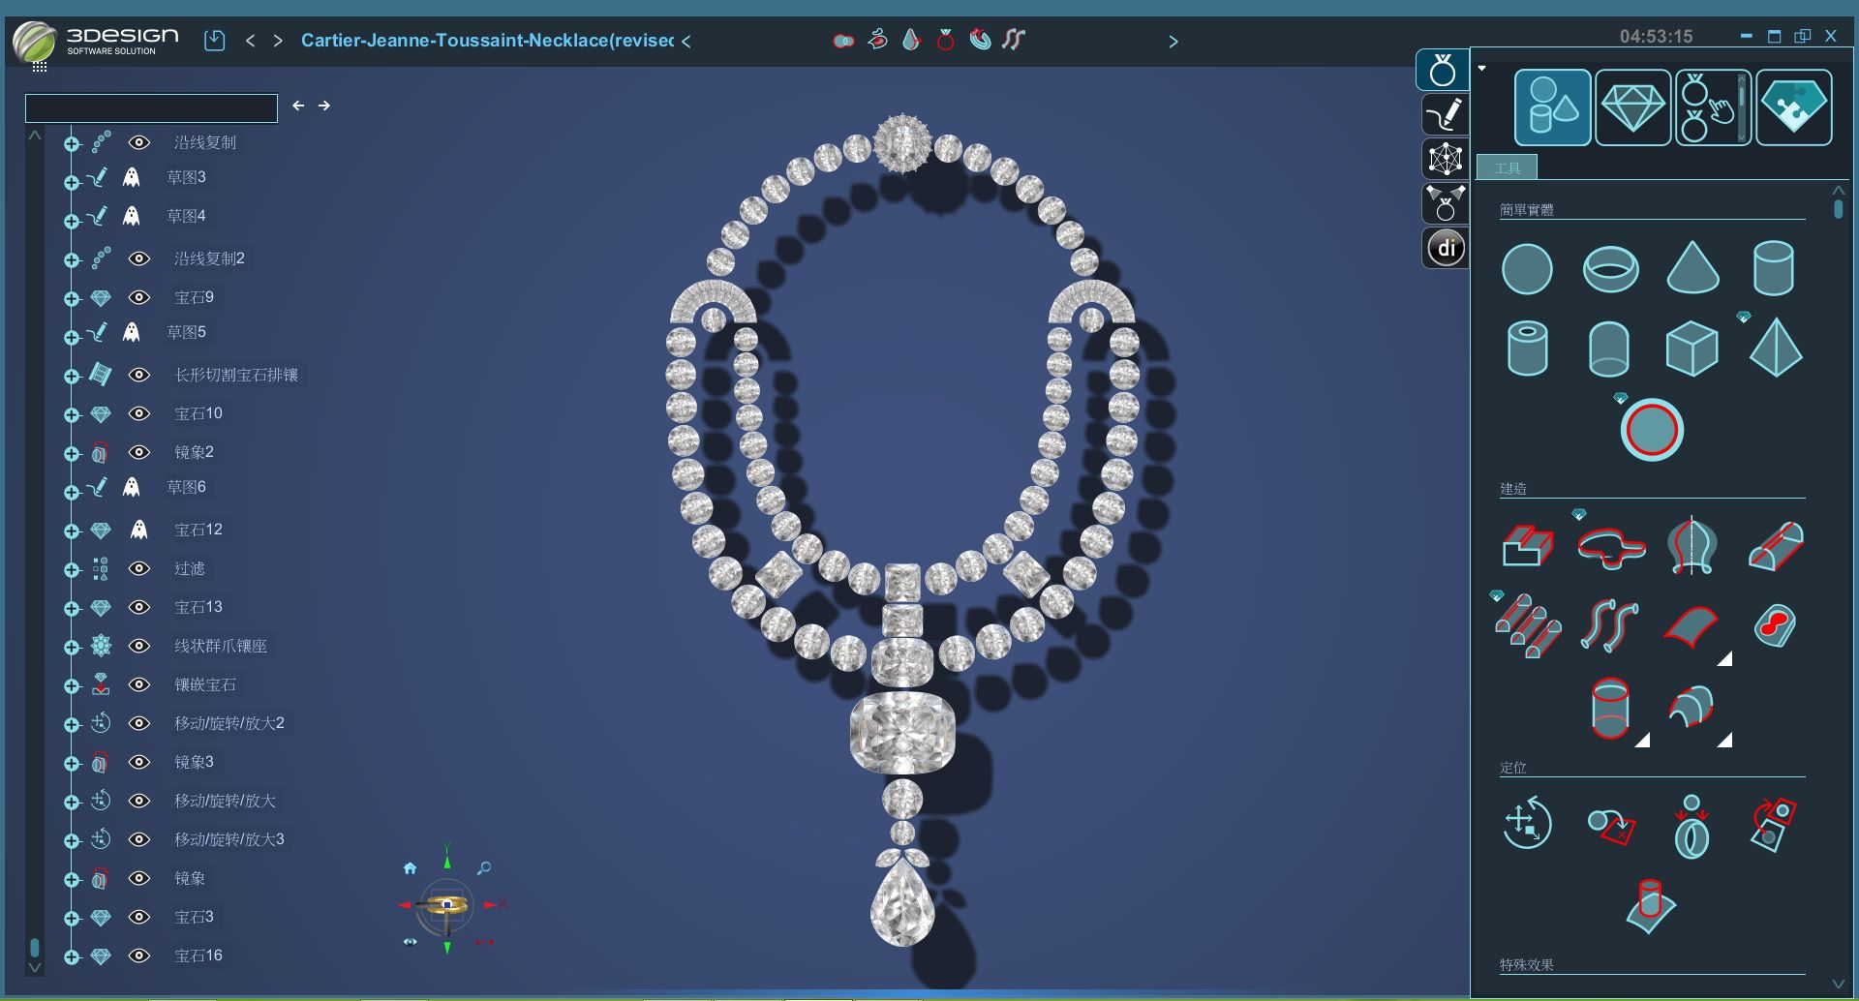
Task: Select the 移动/旋转/放大3 tree item
Action: [229, 839]
